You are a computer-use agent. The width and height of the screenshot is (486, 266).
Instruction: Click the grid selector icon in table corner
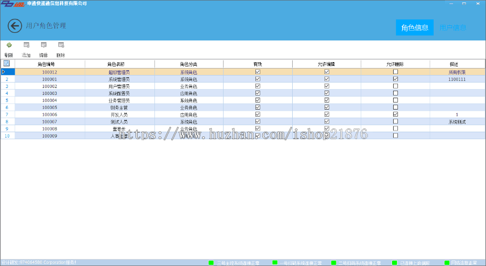6,64
